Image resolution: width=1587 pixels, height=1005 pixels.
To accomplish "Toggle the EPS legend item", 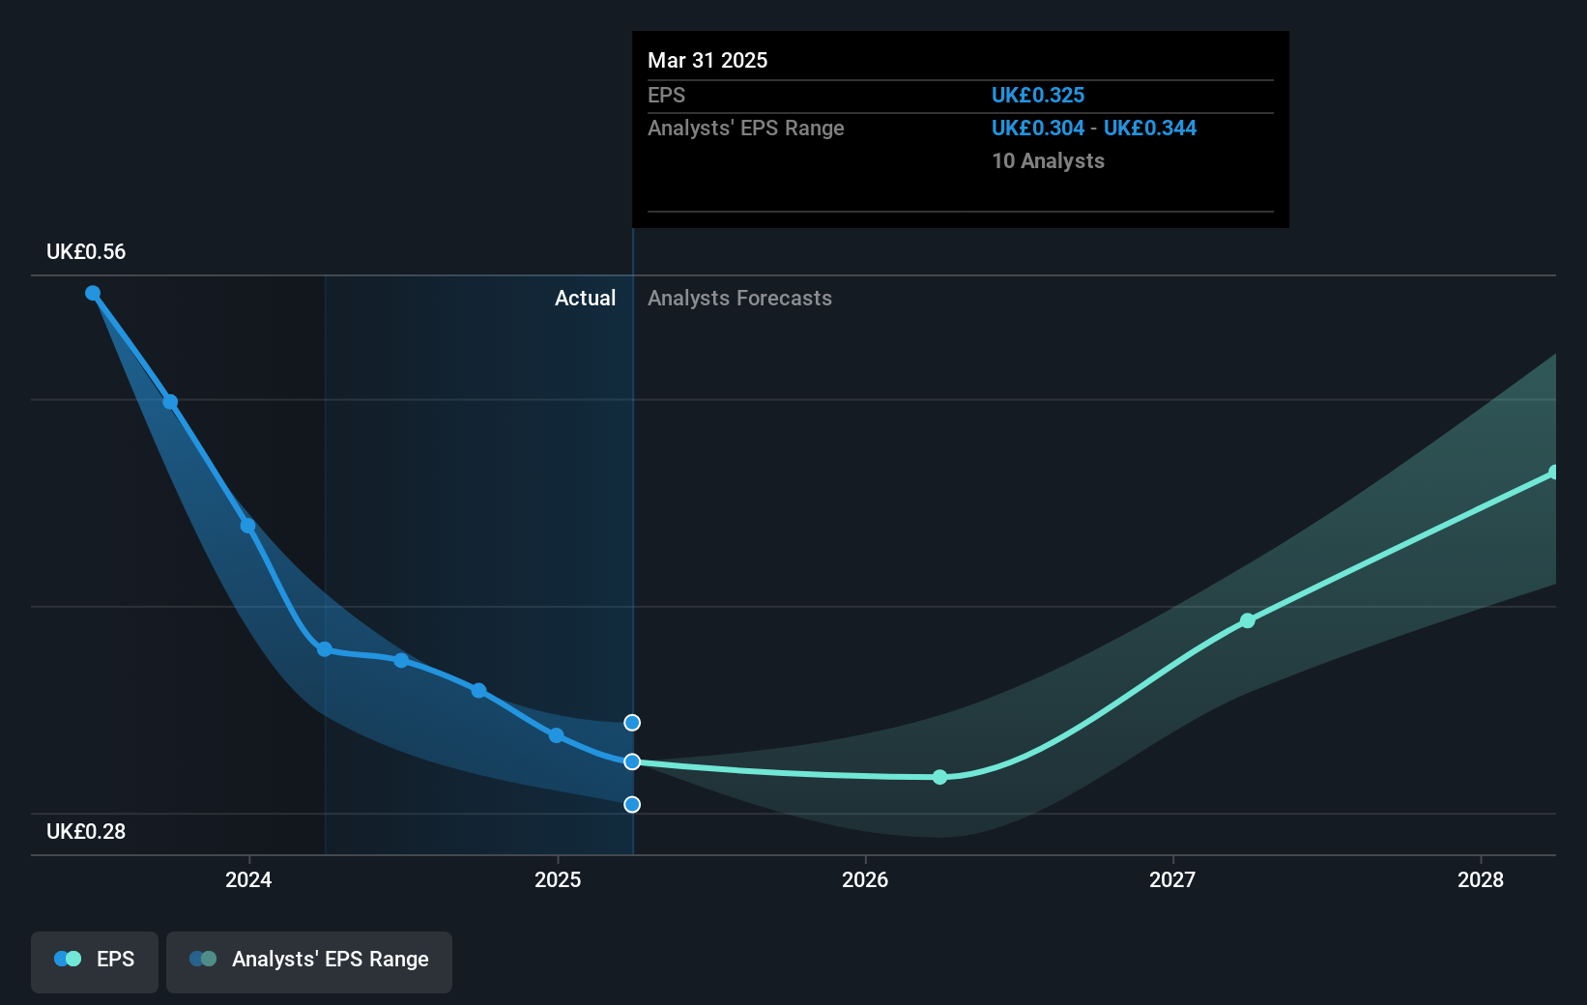I will [94, 960].
